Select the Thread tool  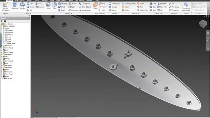[x=72, y=4]
